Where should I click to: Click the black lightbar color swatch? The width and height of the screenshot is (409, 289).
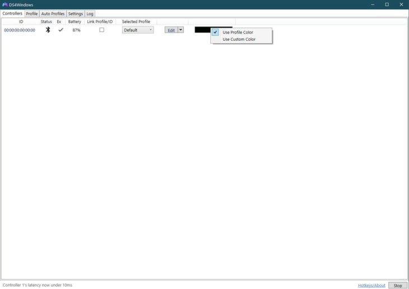point(203,30)
